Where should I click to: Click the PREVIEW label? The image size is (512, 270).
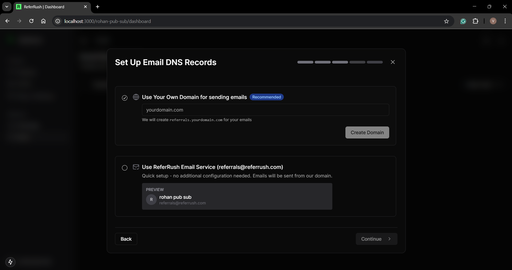click(155, 190)
